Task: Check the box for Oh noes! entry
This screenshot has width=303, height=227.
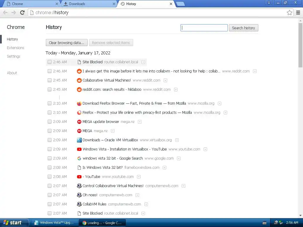Action: (x=49, y=195)
